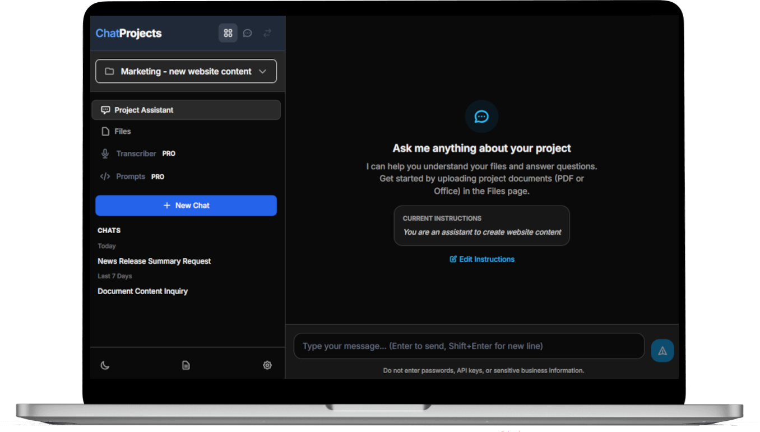
Task: Click the swap arrows icon in header
Action: tap(267, 34)
